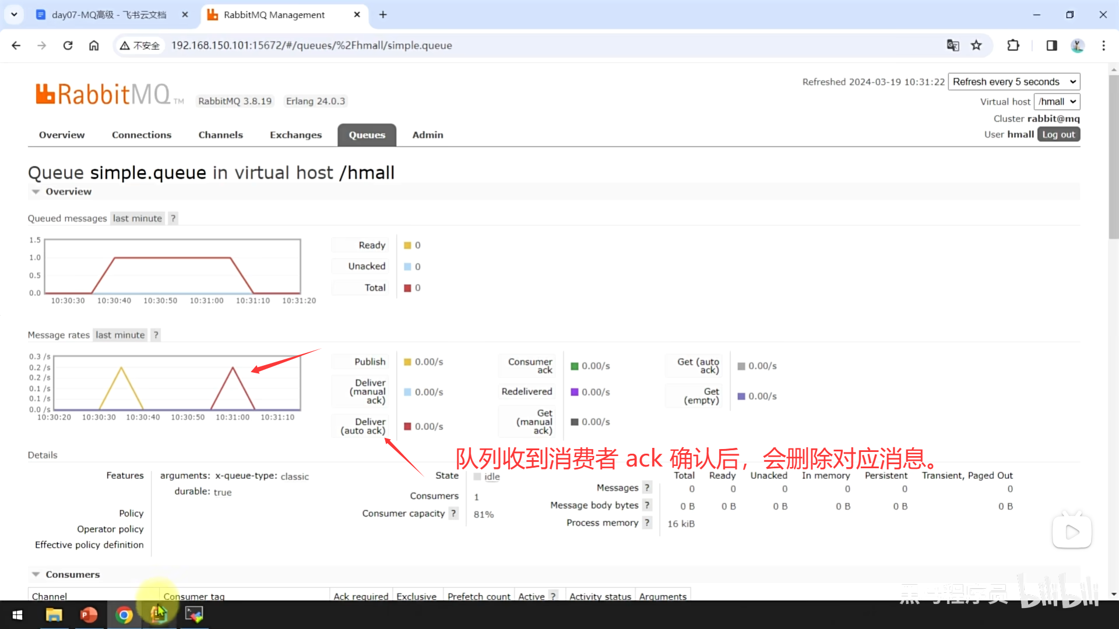Open the browser extensions puzzle icon

[1013, 45]
